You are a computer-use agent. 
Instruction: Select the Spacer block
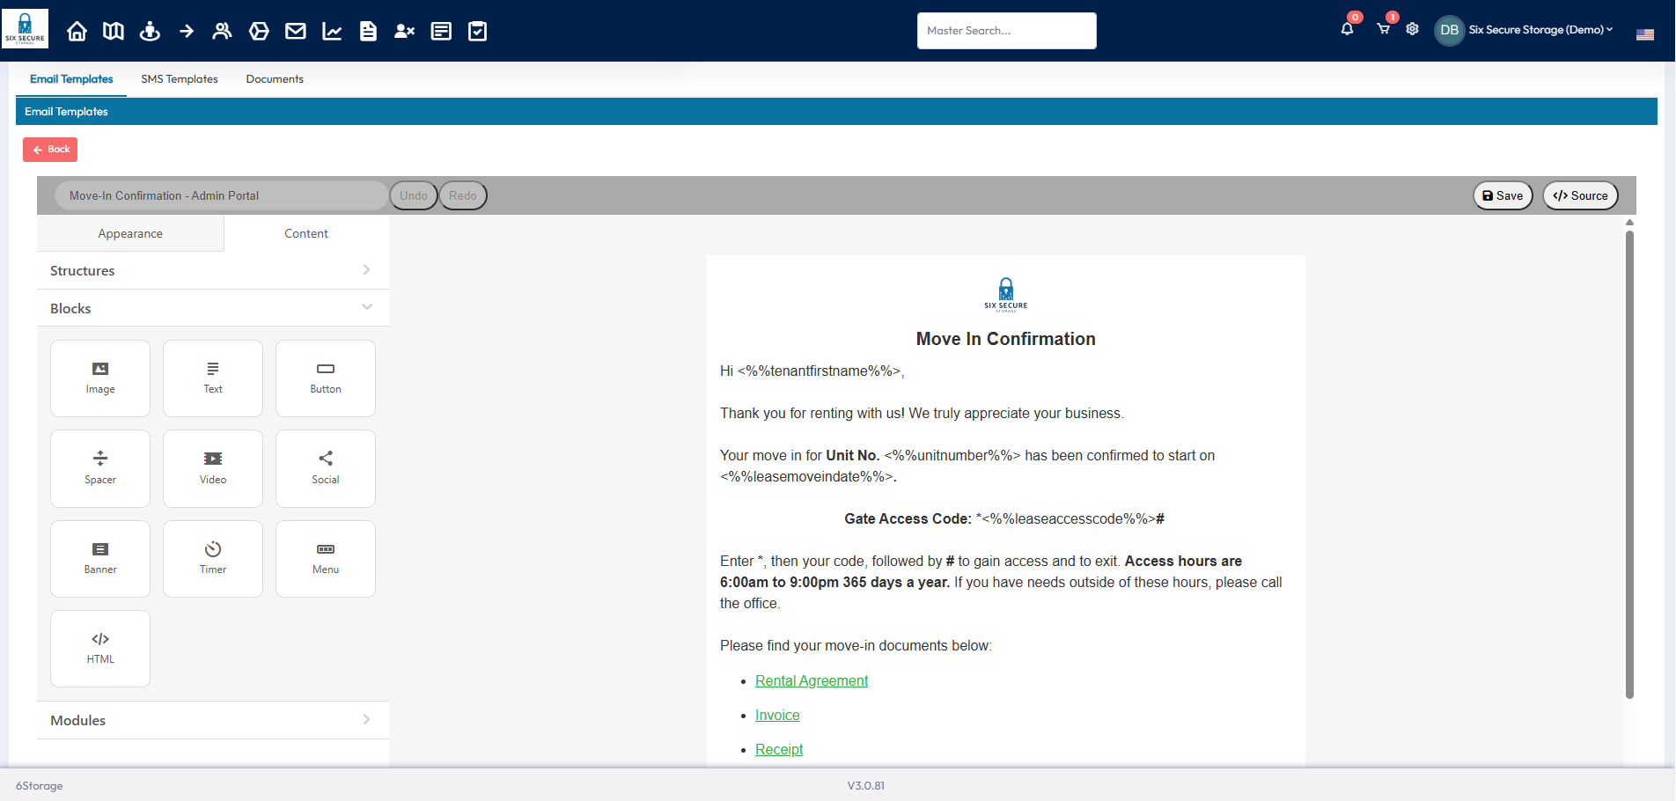(100, 468)
